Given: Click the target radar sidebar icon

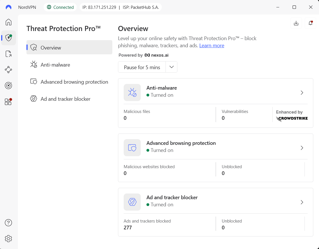Looking at the screenshot, I should (x=9, y=85).
